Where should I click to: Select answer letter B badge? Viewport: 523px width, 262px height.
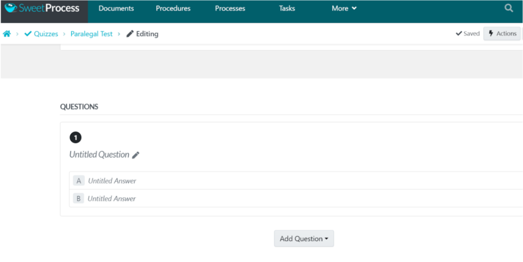tap(79, 199)
